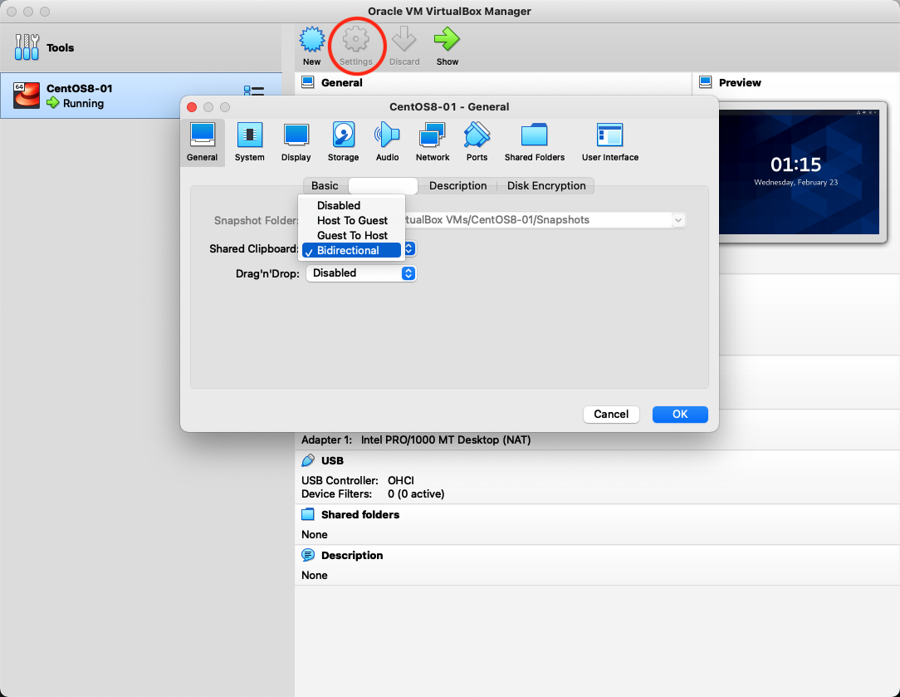Viewport: 900px width, 697px height.
Task: Open the Ports settings category
Action: pyautogui.click(x=477, y=142)
